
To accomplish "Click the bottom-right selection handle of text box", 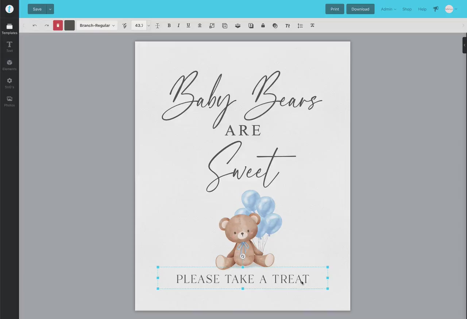I will tap(328, 289).
